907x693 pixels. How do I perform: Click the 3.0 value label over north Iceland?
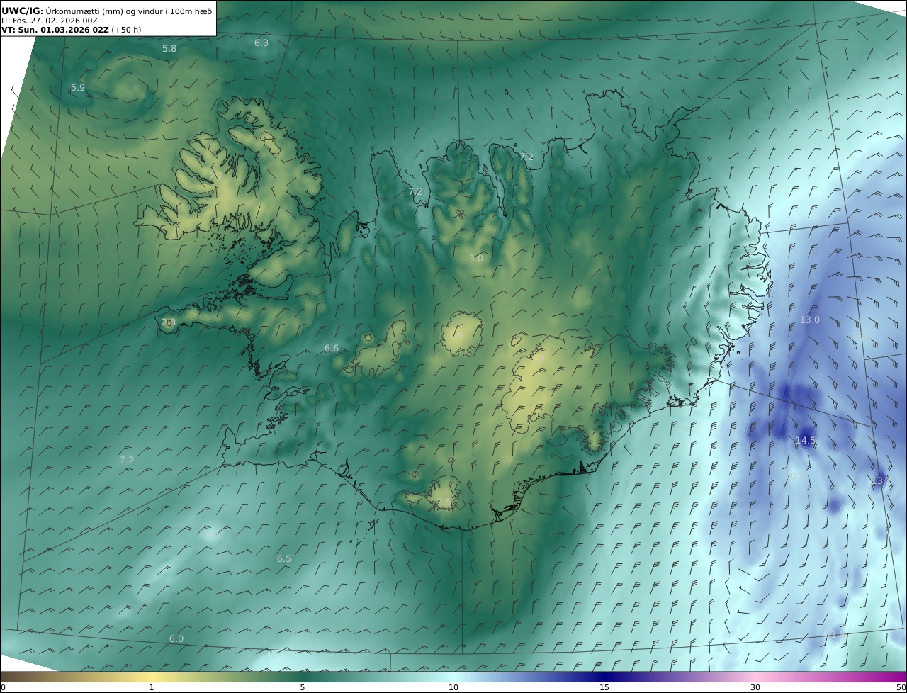[x=476, y=259]
